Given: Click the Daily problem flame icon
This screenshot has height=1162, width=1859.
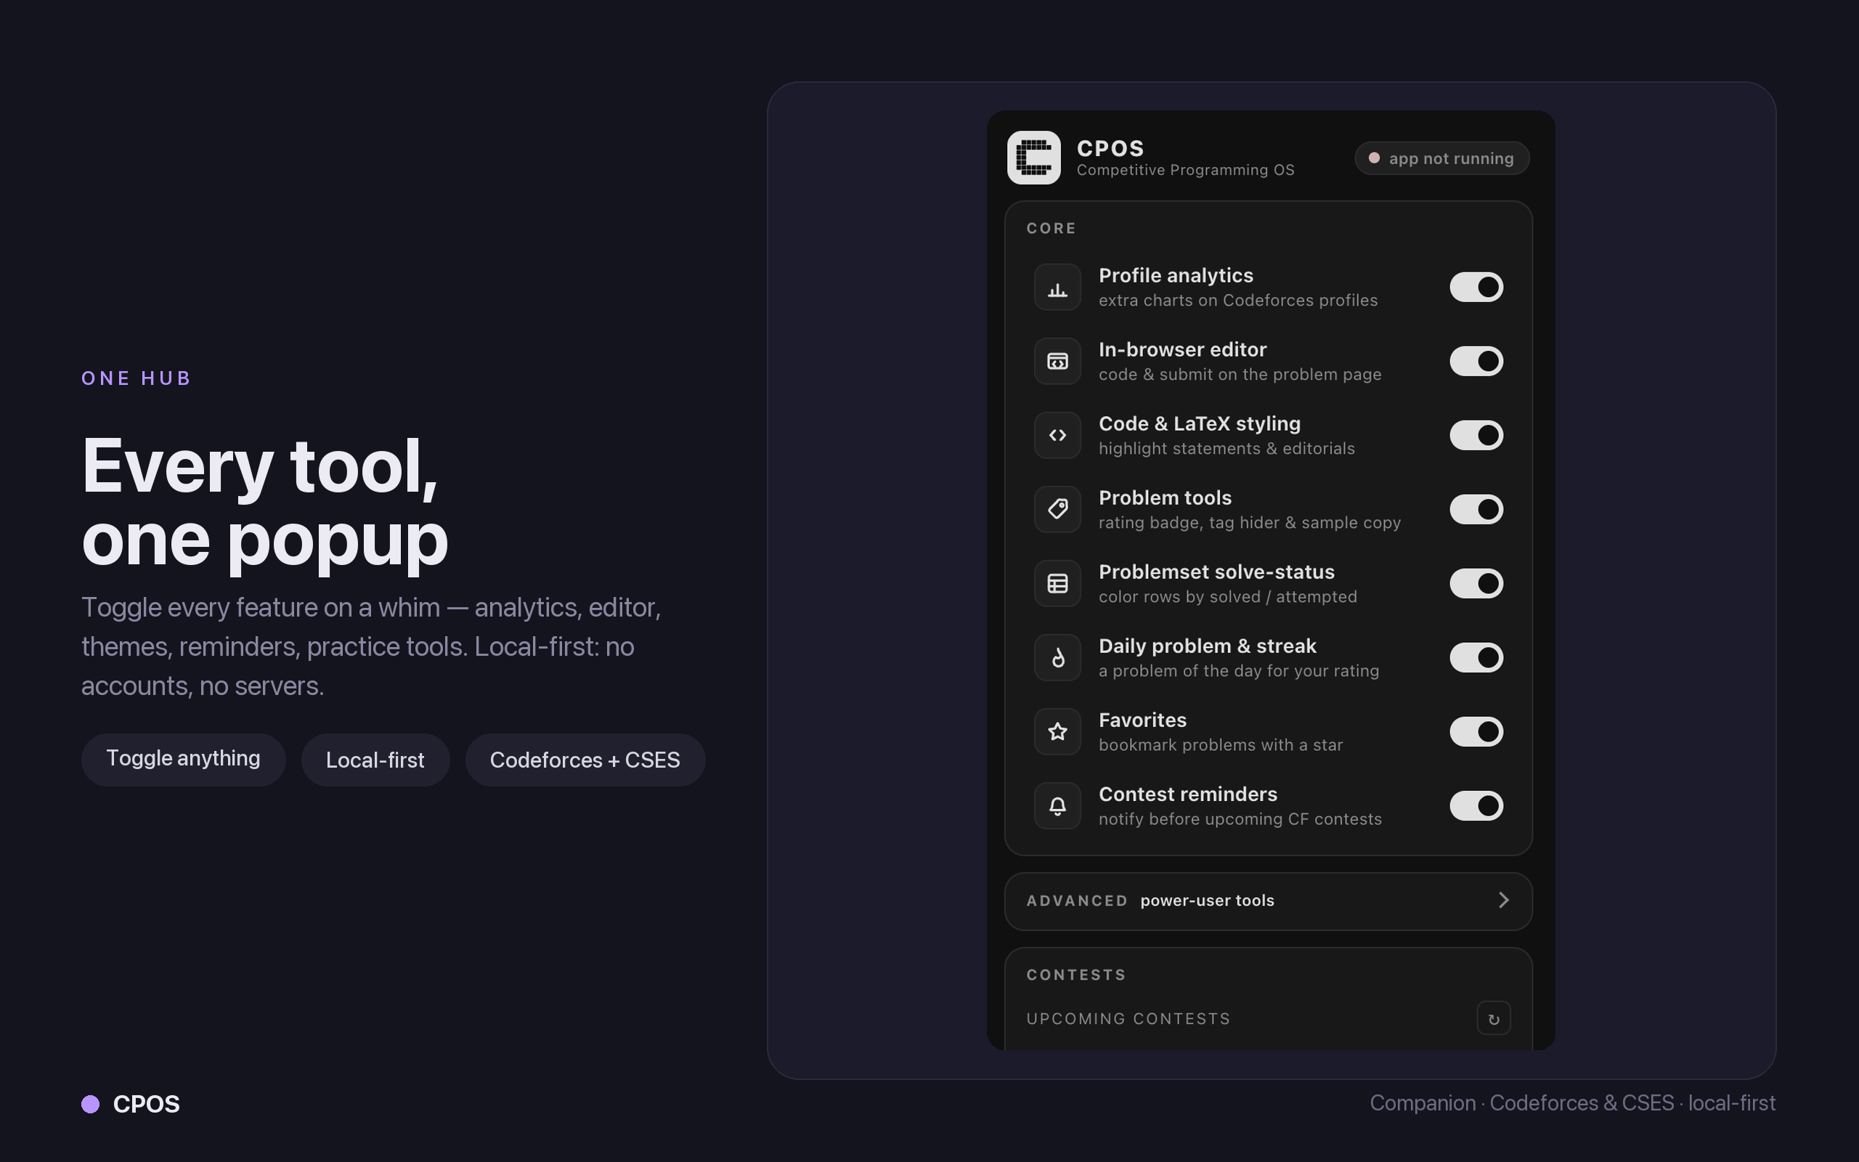Looking at the screenshot, I should coord(1058,658).
